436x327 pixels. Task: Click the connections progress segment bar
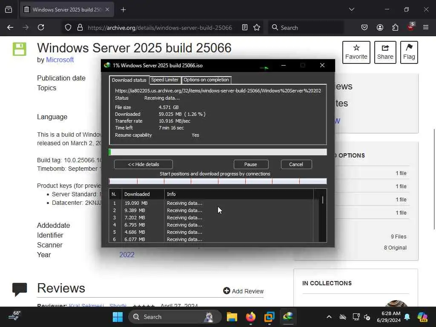pyautogui.click(x=218, y=181)
